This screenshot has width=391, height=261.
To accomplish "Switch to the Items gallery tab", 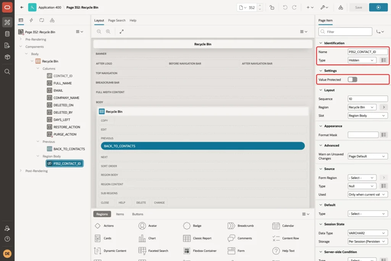I will click(120, 214).
